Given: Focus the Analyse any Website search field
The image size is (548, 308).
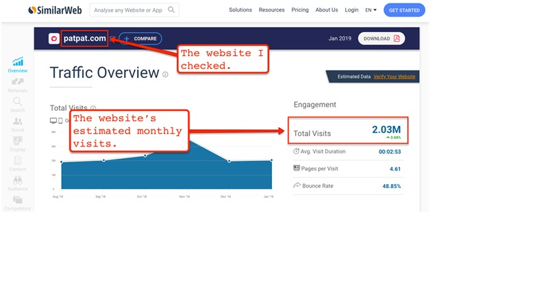Looking at the screenshot, I should (134, 10).
